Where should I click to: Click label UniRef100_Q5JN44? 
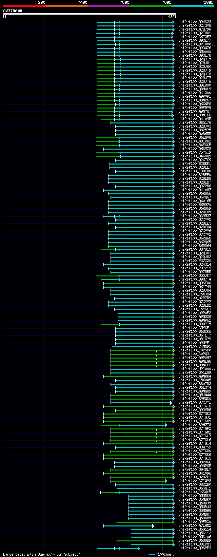(x=195, y=395)
